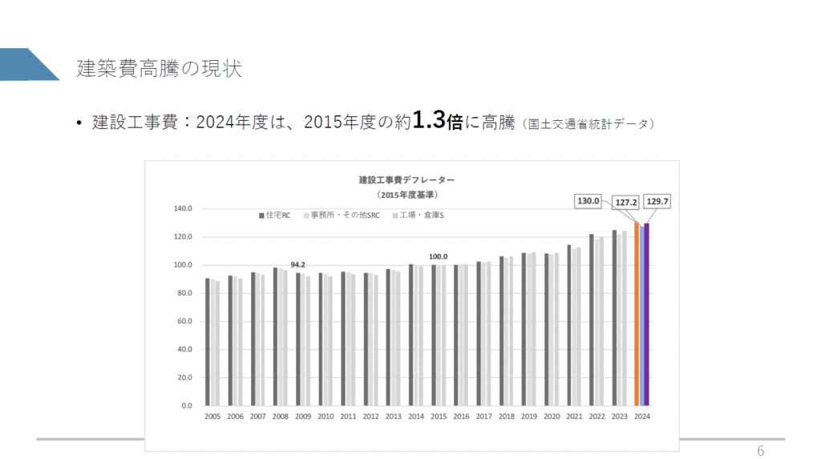The image size is (821, 459).
Task: Click the slide page number 6
Action: (x=761, y=451)
